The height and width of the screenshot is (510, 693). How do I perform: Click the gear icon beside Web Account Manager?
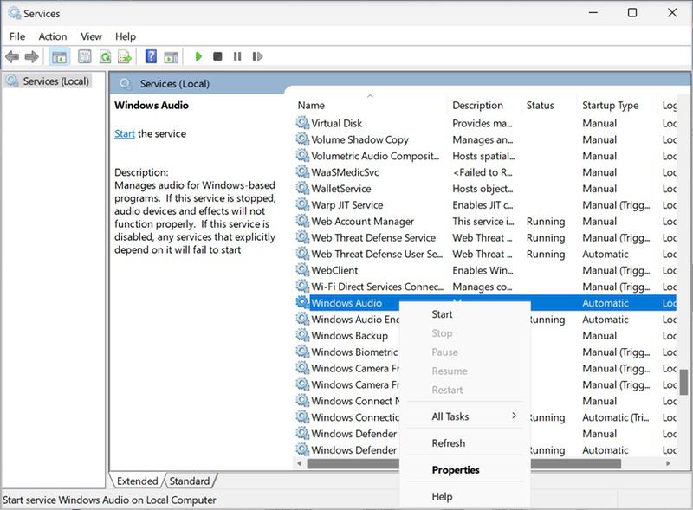302,221
